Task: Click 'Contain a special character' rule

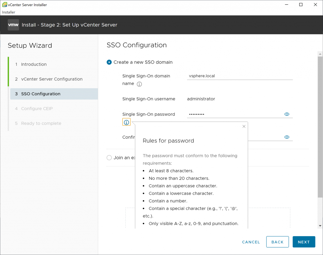Action: coord(190,212)
